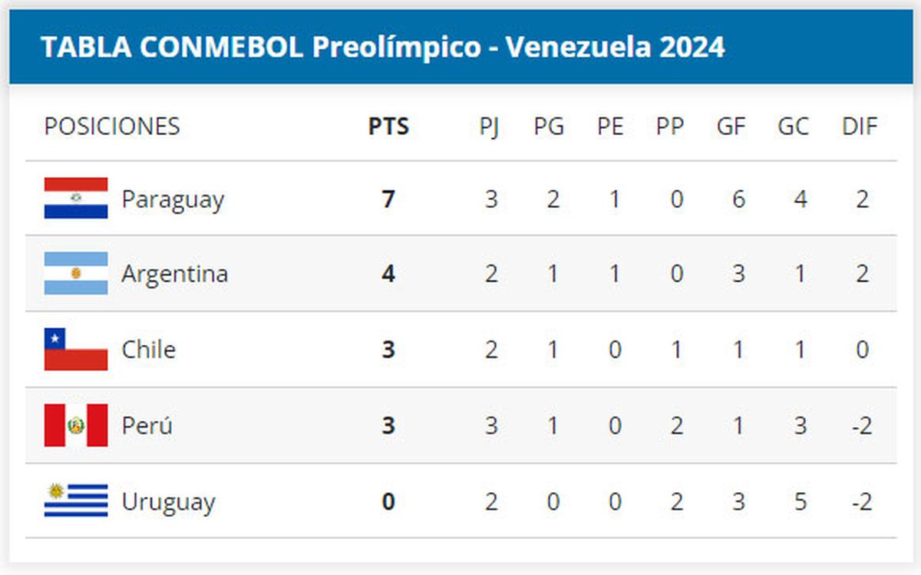The width and height of the screenshot is (921, 575).
Task: Click Uruguay's 0 points value
Action: click(388, 501)
